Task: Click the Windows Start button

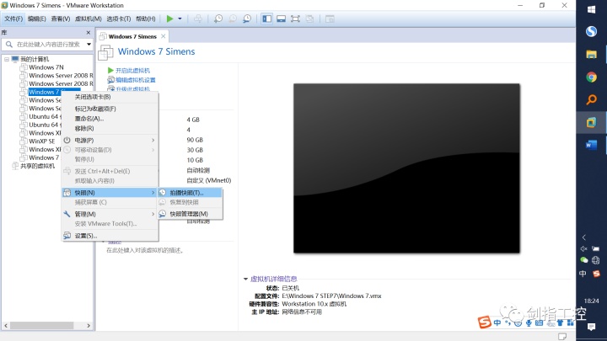Action: pyautogui.click(x=591, y=9)
